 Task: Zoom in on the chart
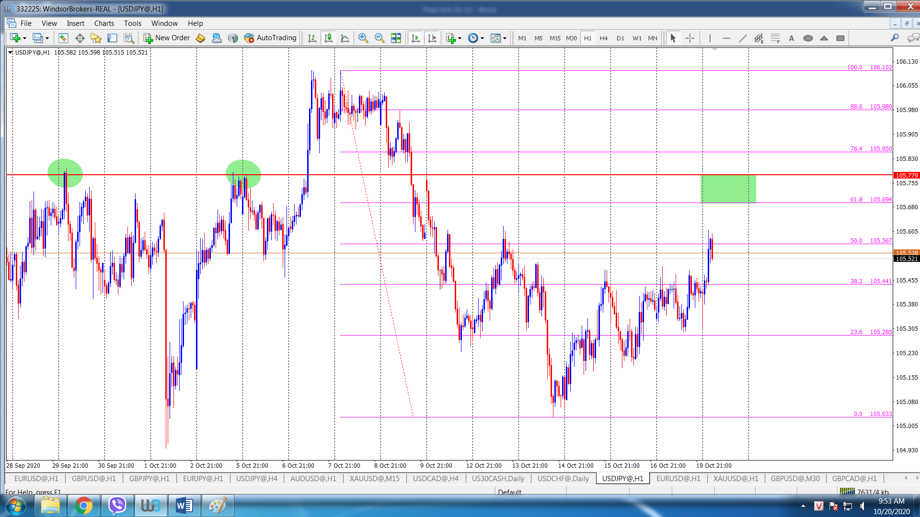pos(363,38)
